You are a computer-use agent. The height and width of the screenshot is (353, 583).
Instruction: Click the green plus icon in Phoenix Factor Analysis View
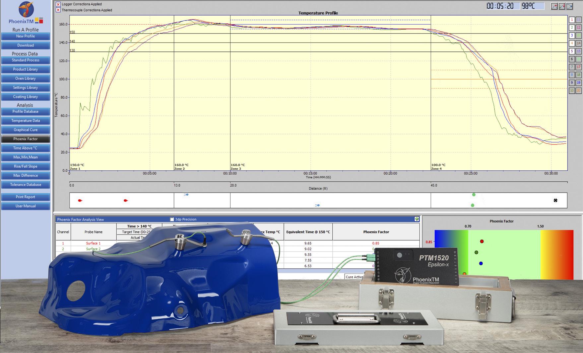pyautogui.click(x=417, y=219)
